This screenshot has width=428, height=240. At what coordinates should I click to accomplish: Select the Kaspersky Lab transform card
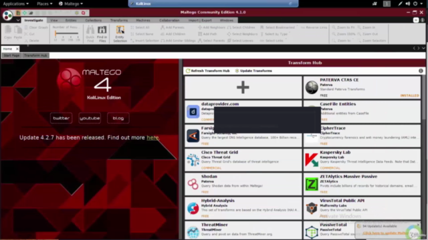[362, 160]
